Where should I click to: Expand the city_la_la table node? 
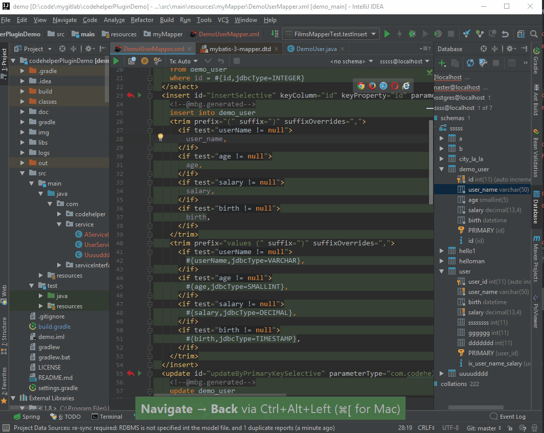coord(442,158)
